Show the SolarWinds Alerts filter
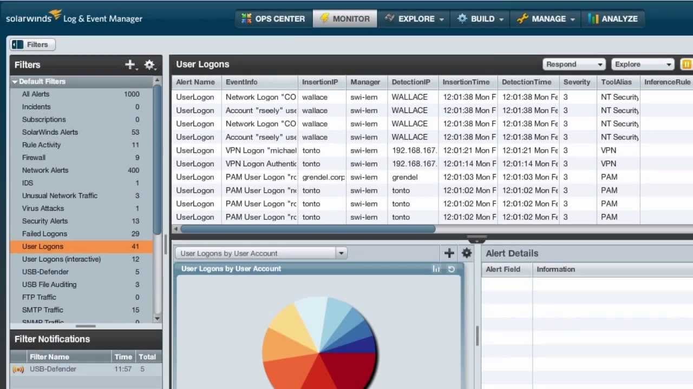Image resolution: width=693 pixels, height=389 pixels. click(x=81, y=132)
